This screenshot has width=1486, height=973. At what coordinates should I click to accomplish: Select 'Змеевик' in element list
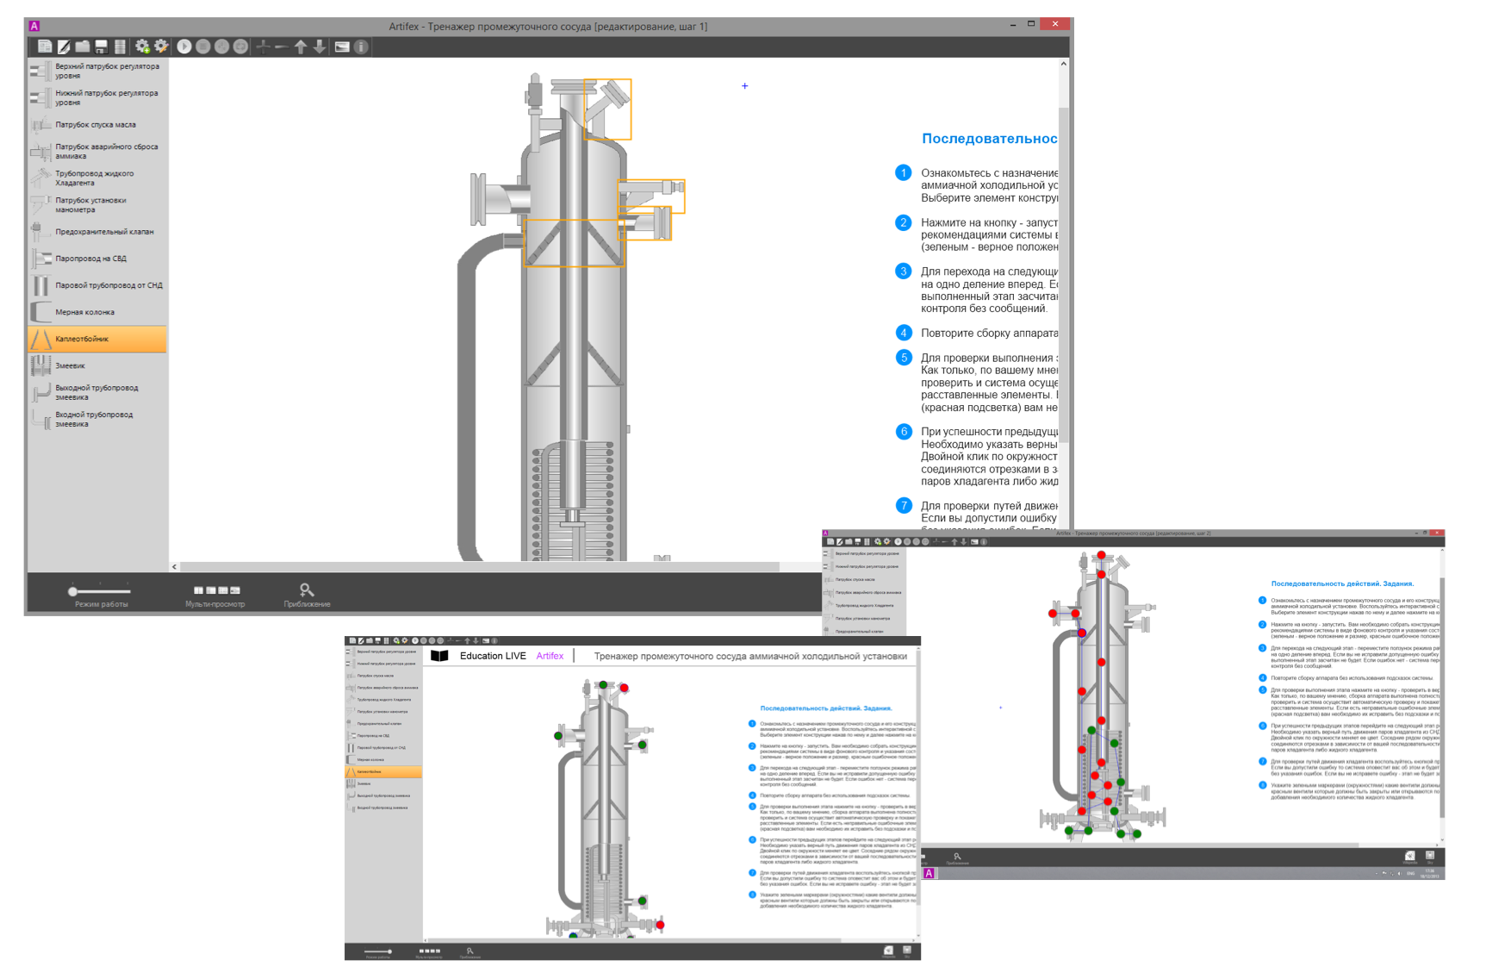[x=97, y=365]
